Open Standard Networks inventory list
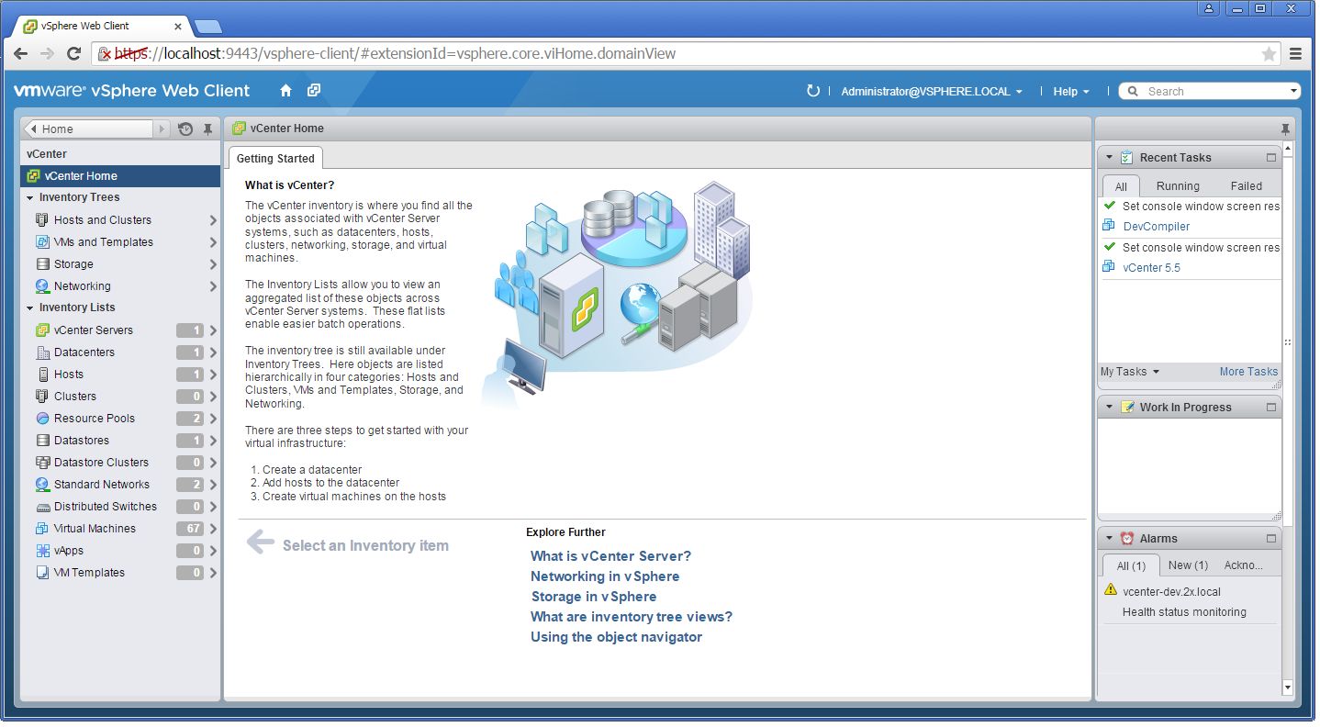The image size is (1320, 727). (x=120, y=485)
